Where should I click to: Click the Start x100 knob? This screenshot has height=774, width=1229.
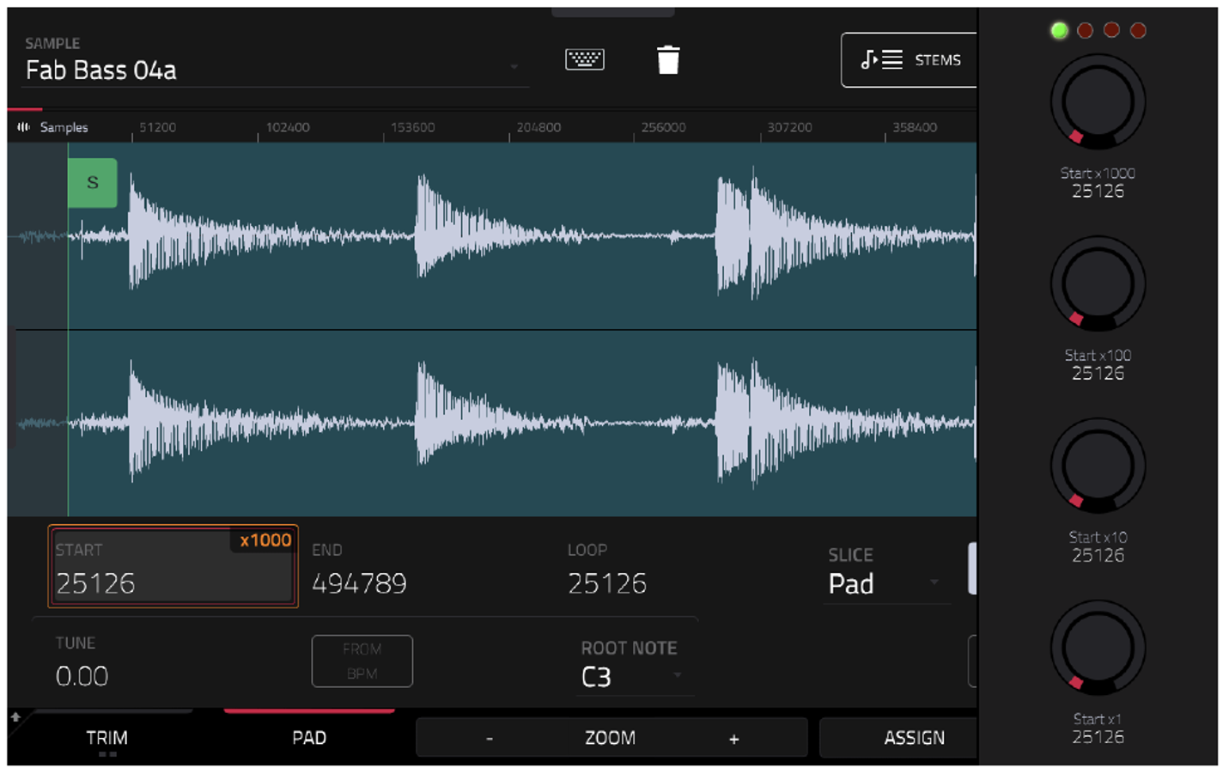click(x=1098, y=284)
